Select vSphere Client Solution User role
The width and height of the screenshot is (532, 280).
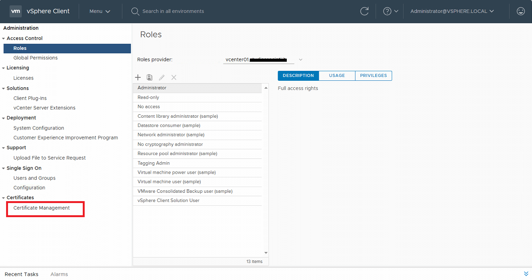click(198, 201)
